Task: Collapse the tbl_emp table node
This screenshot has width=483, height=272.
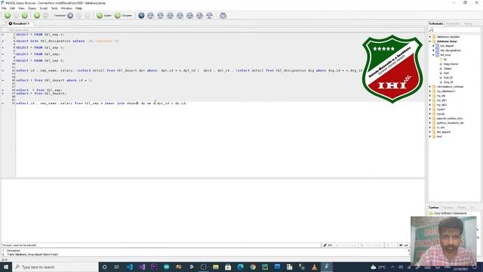Action: point(433,55)
